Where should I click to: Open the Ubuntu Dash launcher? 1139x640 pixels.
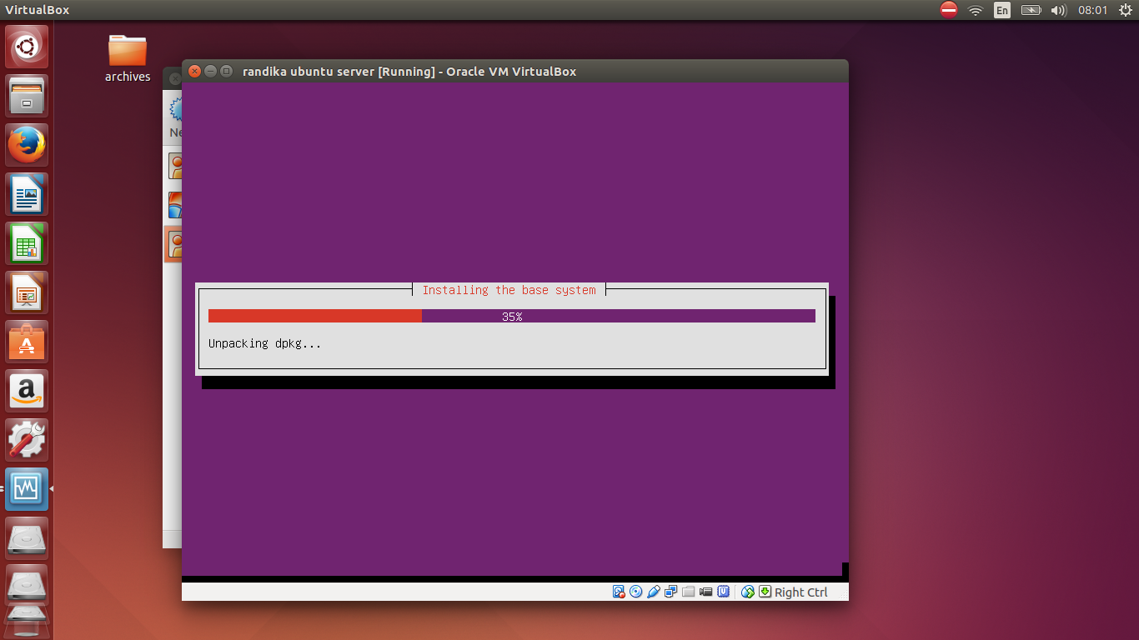(27, 47)
